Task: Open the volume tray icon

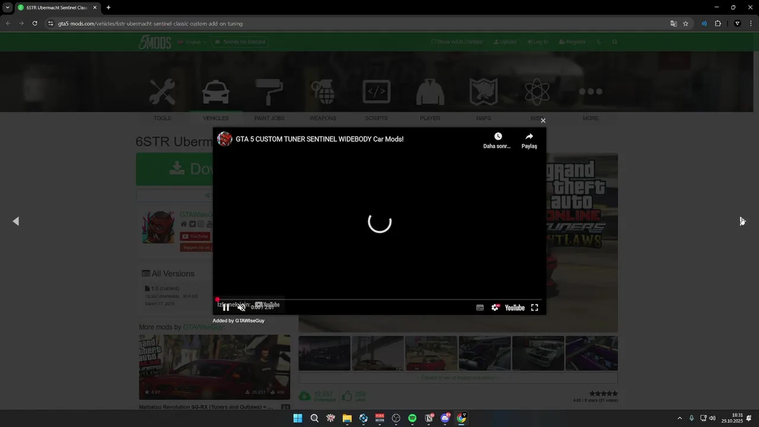Action: click(712, 418)
